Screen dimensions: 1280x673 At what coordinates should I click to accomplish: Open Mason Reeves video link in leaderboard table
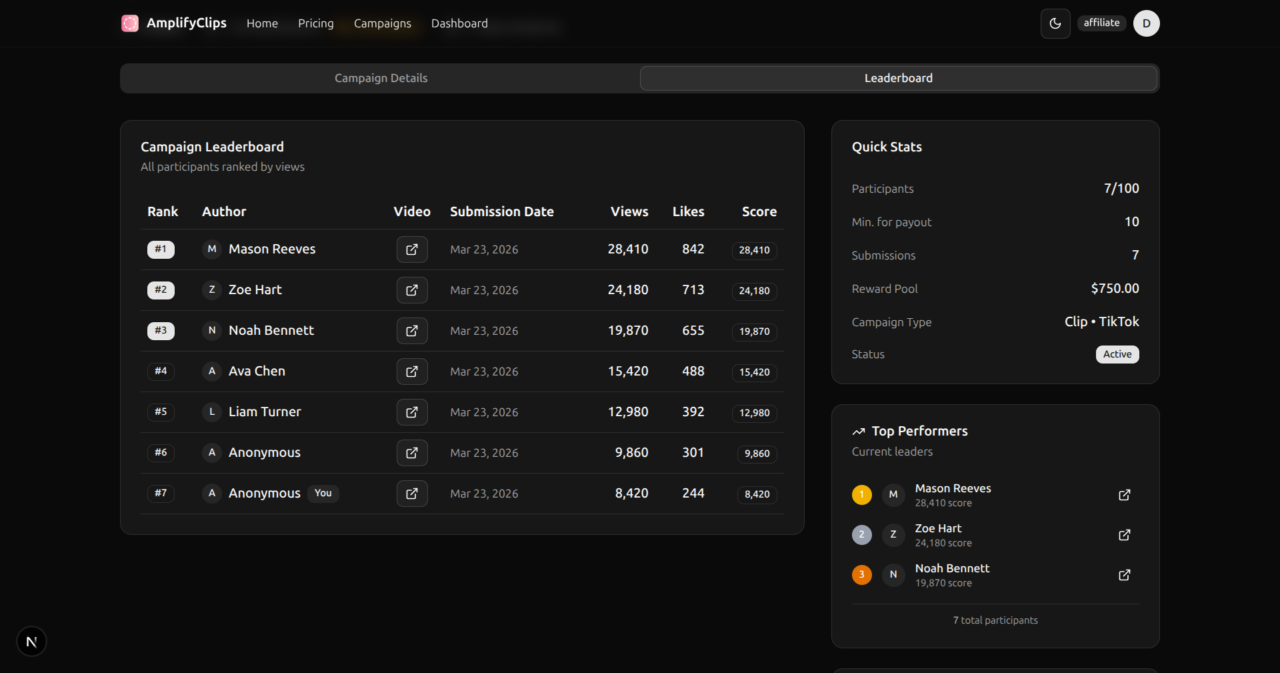(412, 249)
